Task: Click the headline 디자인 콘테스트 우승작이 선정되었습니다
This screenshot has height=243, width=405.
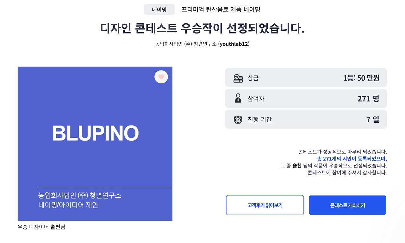Action: 202,28
